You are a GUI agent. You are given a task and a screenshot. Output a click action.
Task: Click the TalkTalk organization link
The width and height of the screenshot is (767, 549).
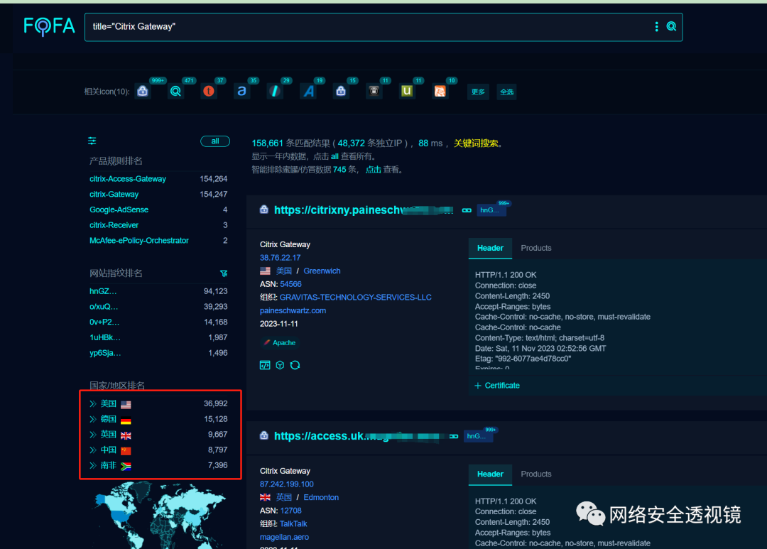[293, 524]
